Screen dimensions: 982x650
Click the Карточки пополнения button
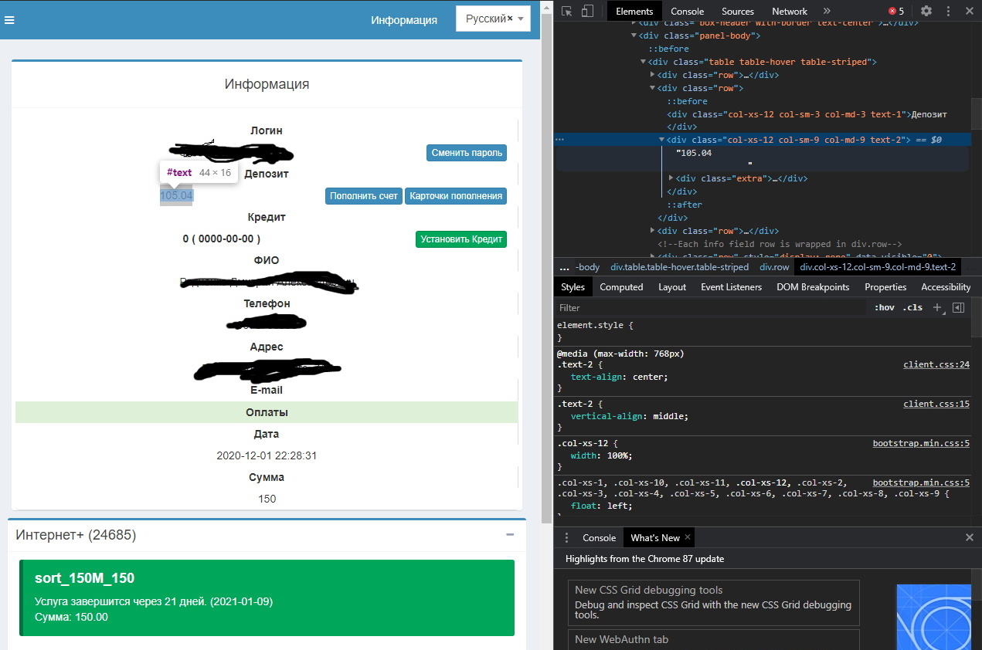tap(456, 196)
